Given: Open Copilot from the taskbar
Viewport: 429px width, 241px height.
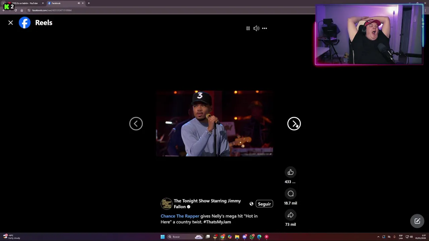Looking at the screenshot, I should click(230, 237).
